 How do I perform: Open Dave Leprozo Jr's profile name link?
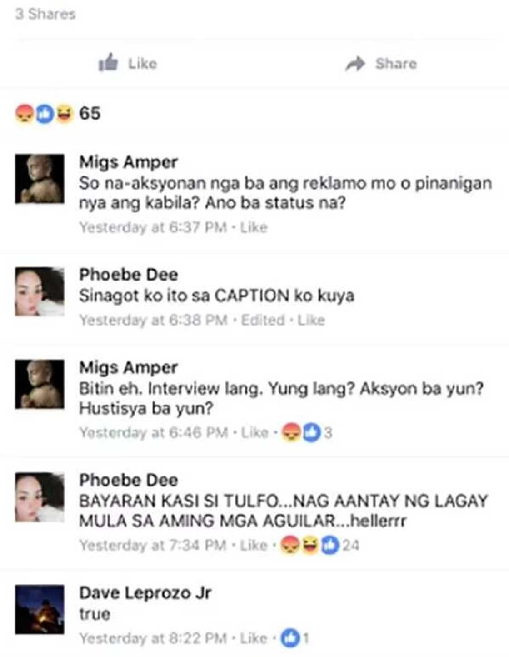(x=145, y=593)
